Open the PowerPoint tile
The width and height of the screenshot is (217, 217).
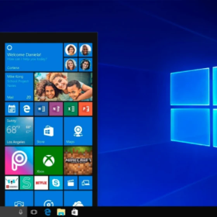[85, 109]
